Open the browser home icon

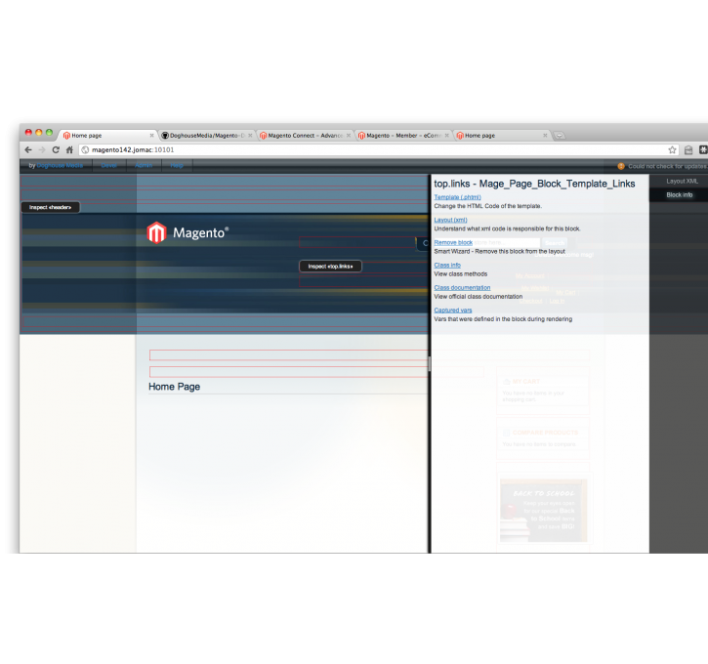pos(69,149)
